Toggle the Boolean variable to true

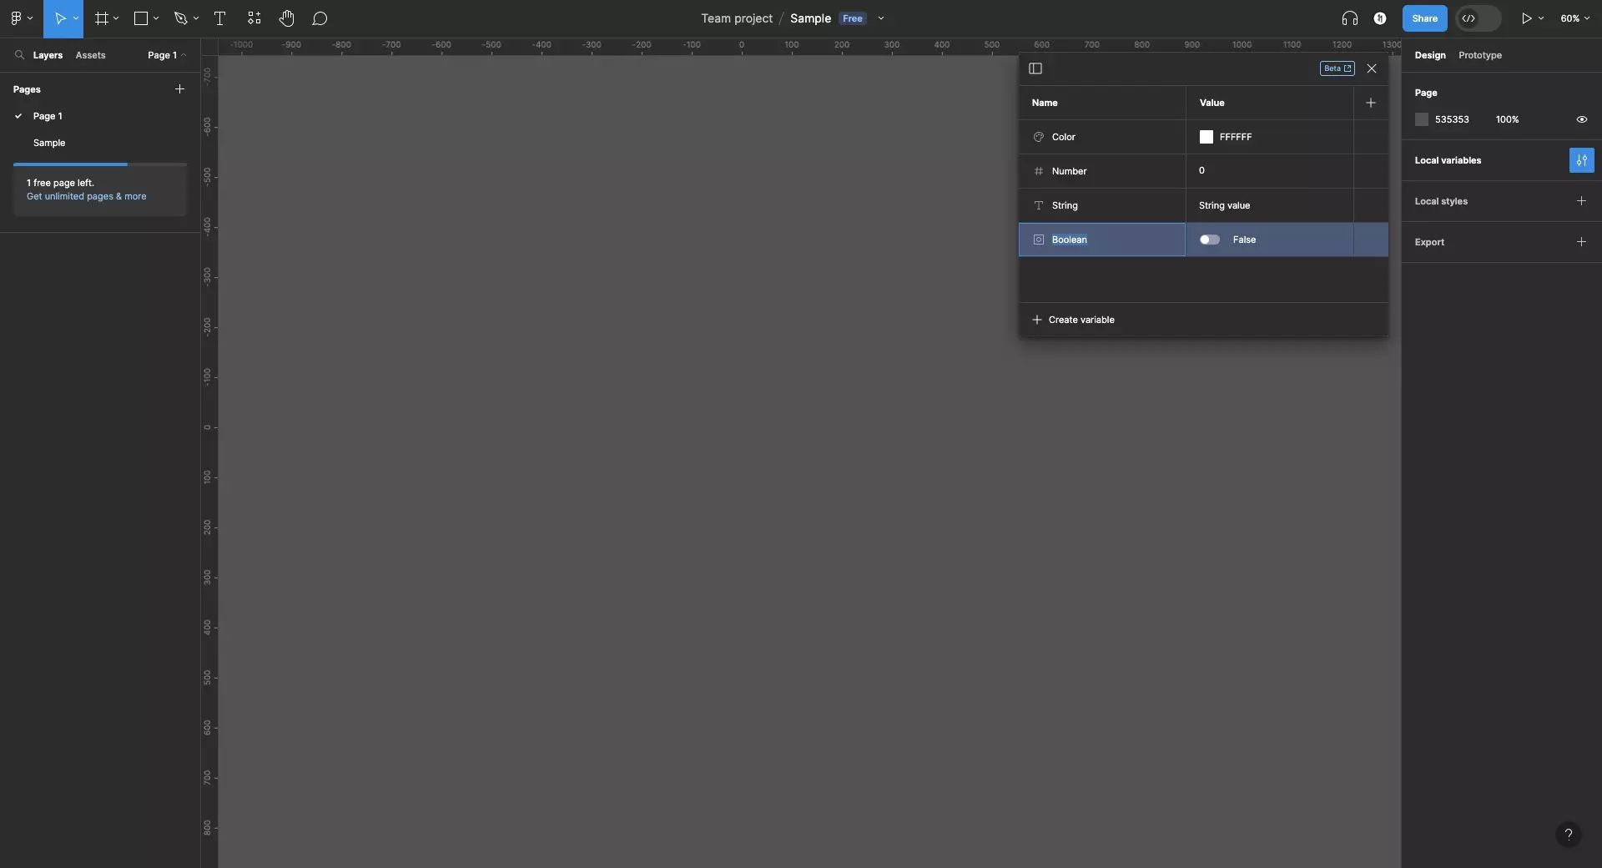click(1210, 240)
